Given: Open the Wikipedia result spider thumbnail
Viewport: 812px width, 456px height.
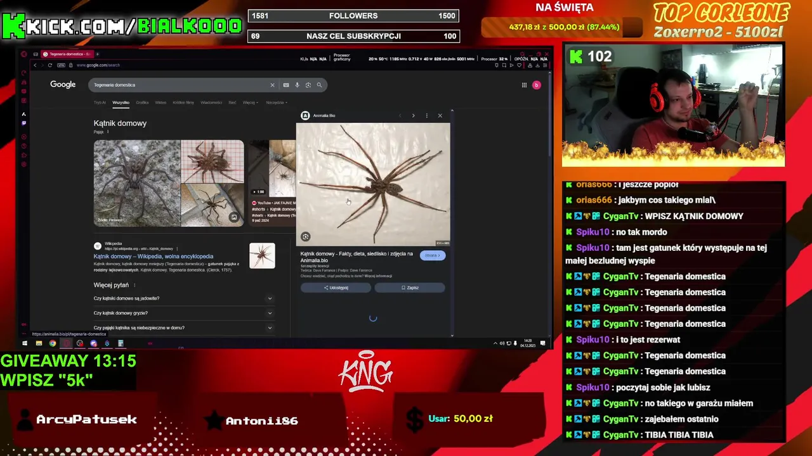Looking at the screenshot, I should click(262, 256).
